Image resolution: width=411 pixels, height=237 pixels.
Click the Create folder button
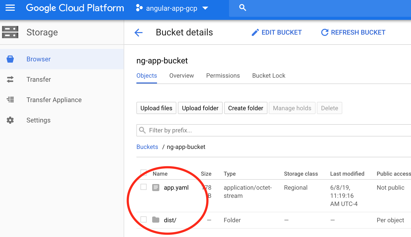click(x=246, y=108)
